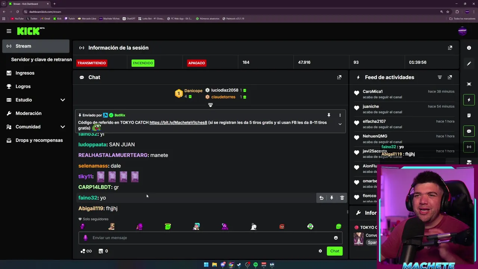The image size is (478, 269).
Task: Click username Abigail119 in chat
Action: pos(91,208)
